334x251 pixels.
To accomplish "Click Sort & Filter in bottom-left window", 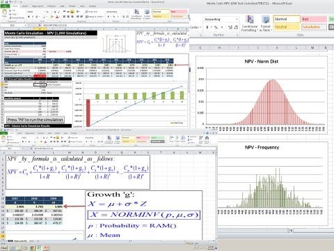I will [200, 139].
